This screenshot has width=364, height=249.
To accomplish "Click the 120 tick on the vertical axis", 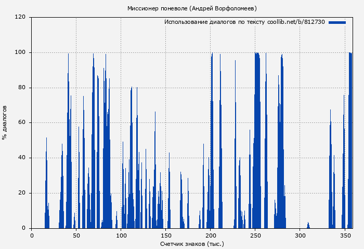I will tap(20, 17).
